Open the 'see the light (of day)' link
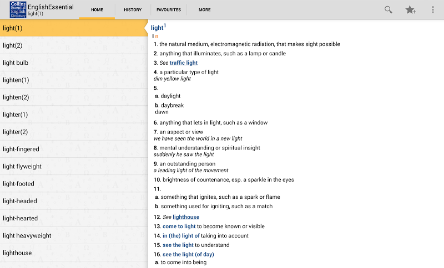This screenshot has height=268, width=444. [x=188, y=254]
